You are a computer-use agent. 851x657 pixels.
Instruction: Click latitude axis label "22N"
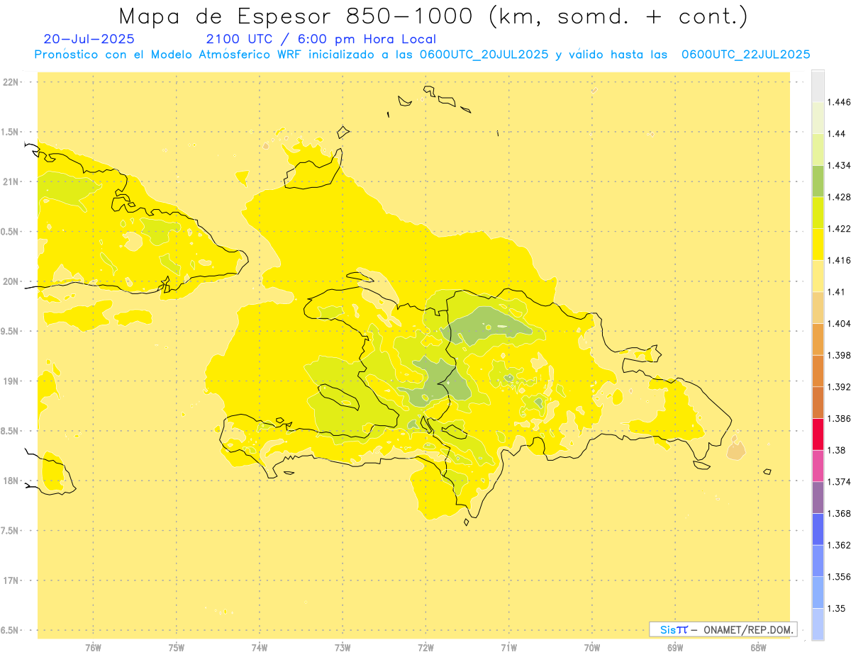coord(12,82)
